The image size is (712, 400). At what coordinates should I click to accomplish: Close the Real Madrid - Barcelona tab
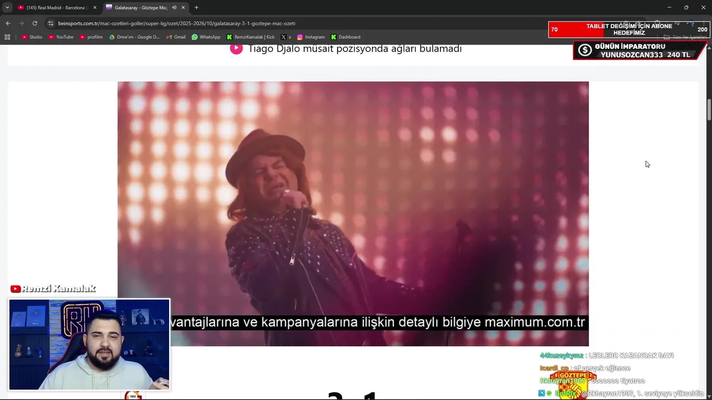click(x=95, y=7)
